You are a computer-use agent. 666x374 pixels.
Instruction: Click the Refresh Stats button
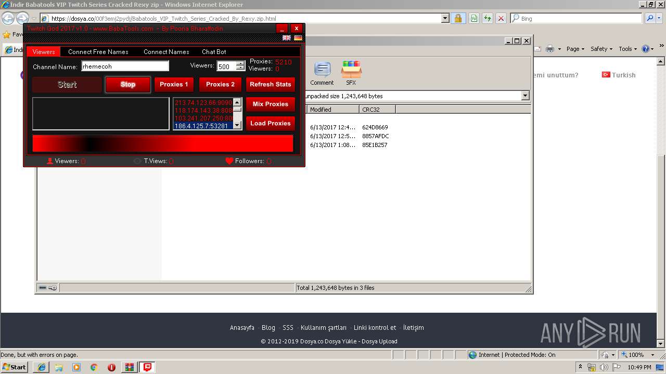[x=271, y=84]
